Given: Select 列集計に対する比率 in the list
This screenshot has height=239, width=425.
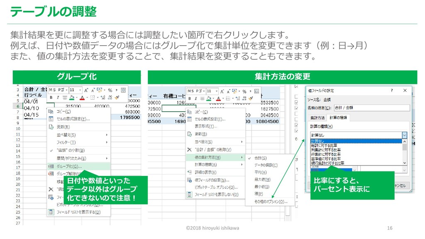Looking at the screenshot, I should (x=356, y=150).
